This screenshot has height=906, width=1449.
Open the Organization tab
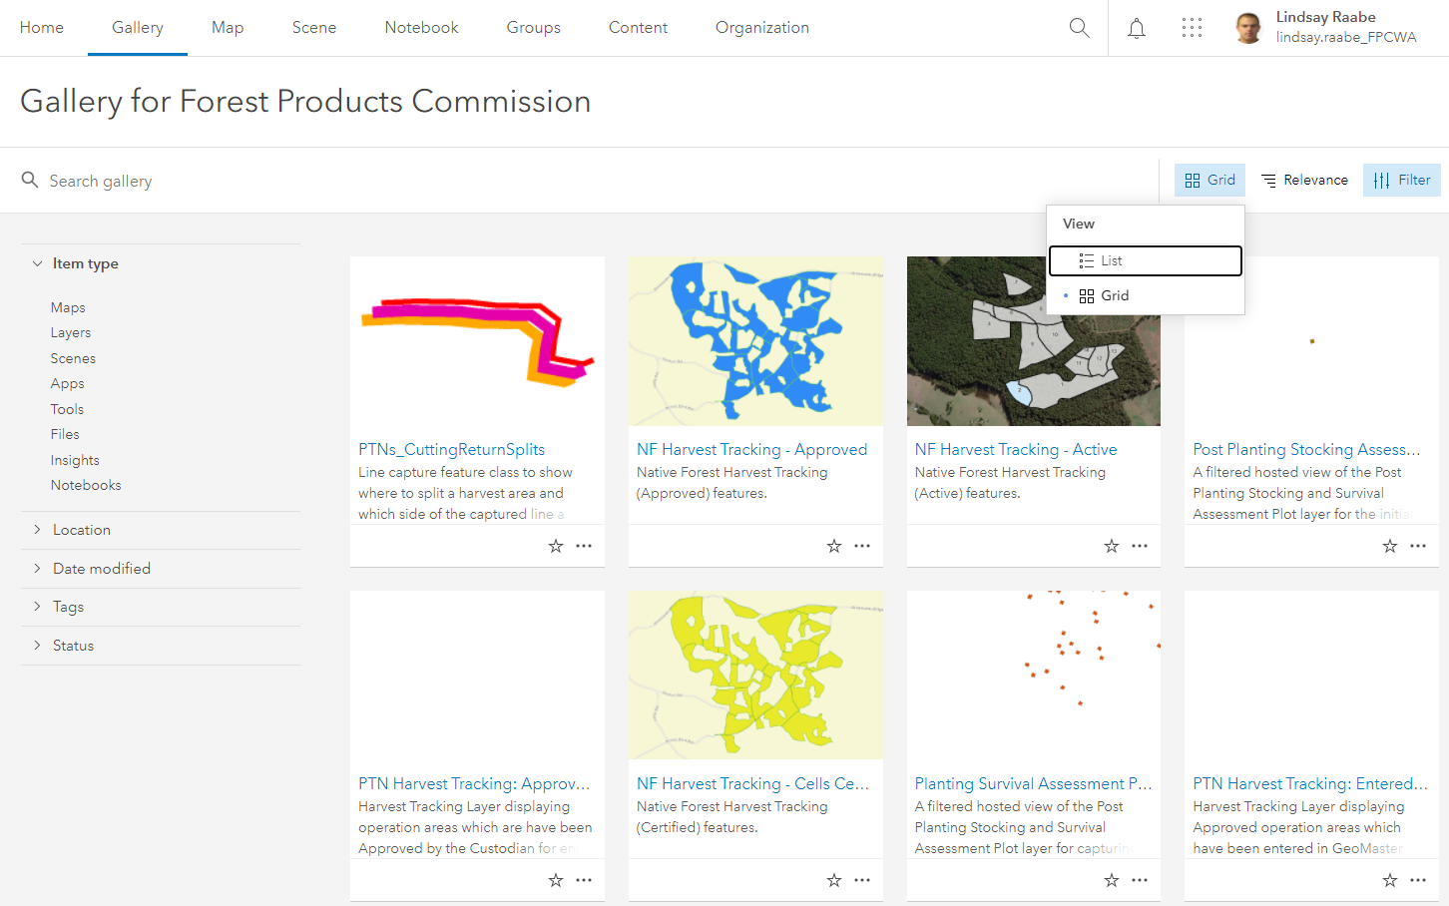pyautogui.click(x=762, y=28)
